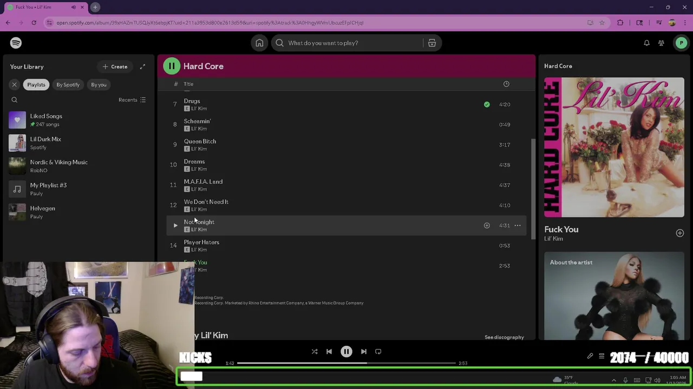Screen dimensions: 693x389
Task: Open Nordic & Viking Music playlist
Action: (79, 166)
